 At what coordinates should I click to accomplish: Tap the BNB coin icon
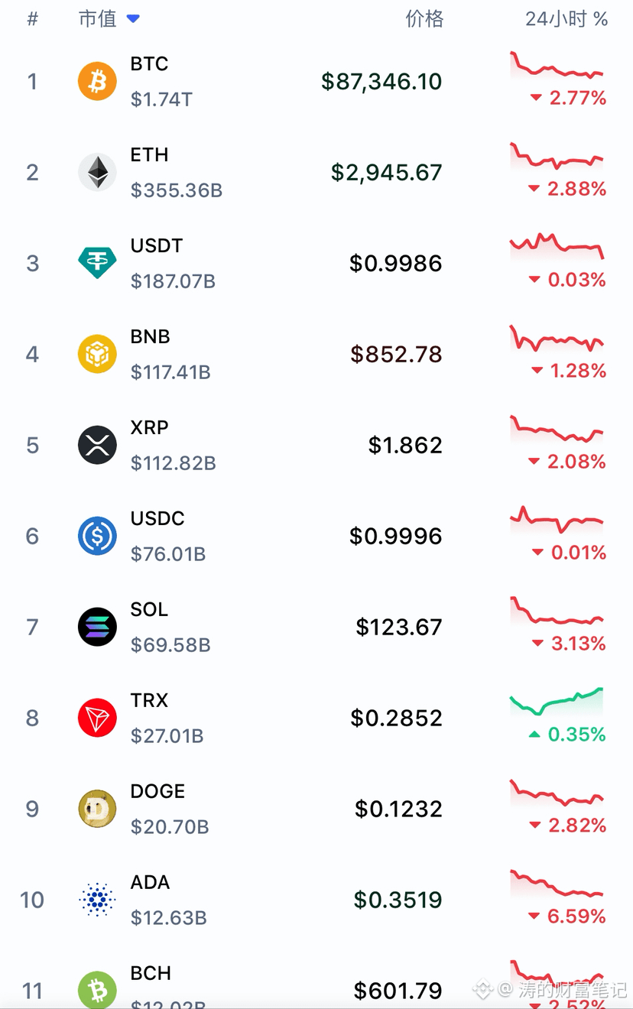[x=97, y=355]
